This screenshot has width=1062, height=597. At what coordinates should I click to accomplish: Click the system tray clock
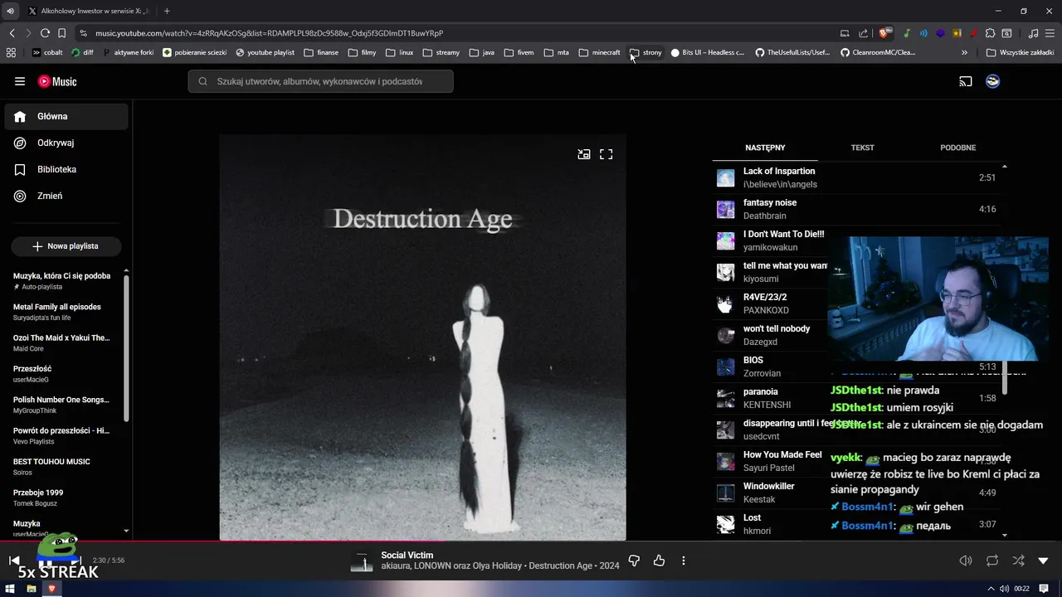point(1021,589)
